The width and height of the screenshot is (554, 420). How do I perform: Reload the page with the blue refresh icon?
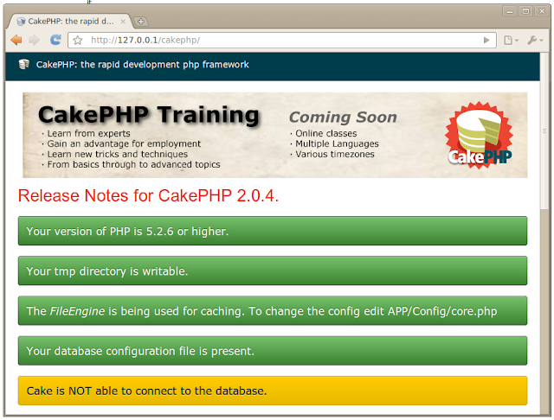tap(55, 40)
